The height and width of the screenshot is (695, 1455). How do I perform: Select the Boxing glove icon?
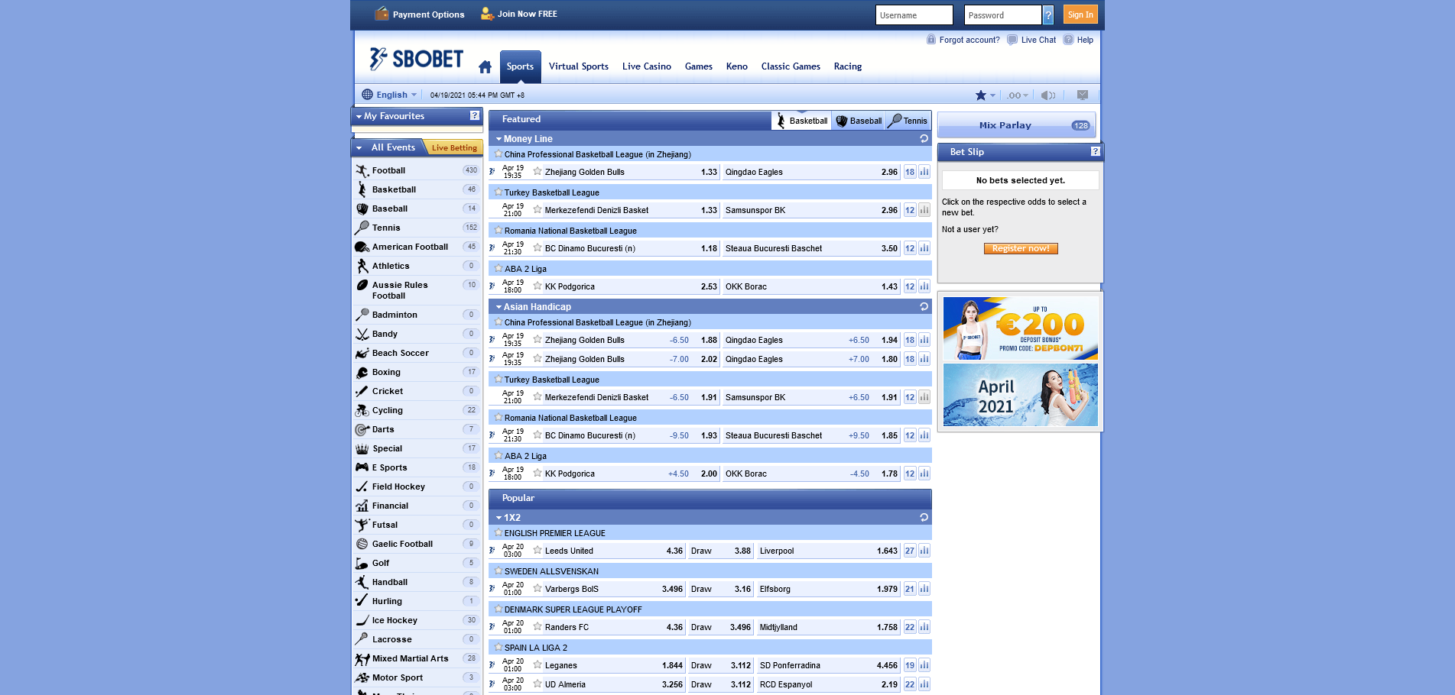pyautogui.click(x=362, y=372)
